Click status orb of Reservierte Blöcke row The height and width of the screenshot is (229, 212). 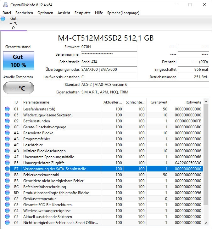[x=7, y=133]
